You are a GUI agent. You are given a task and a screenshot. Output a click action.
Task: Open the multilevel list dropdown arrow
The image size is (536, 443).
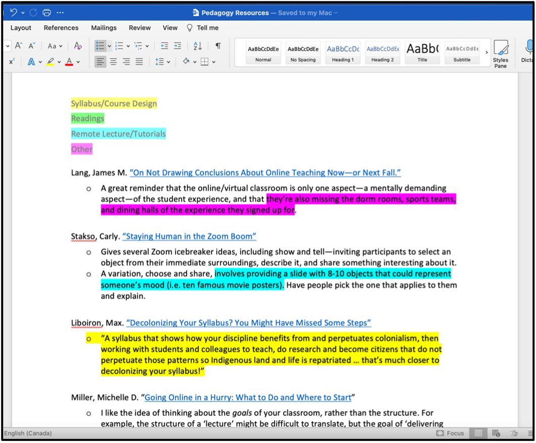click(x=147, y=46)
